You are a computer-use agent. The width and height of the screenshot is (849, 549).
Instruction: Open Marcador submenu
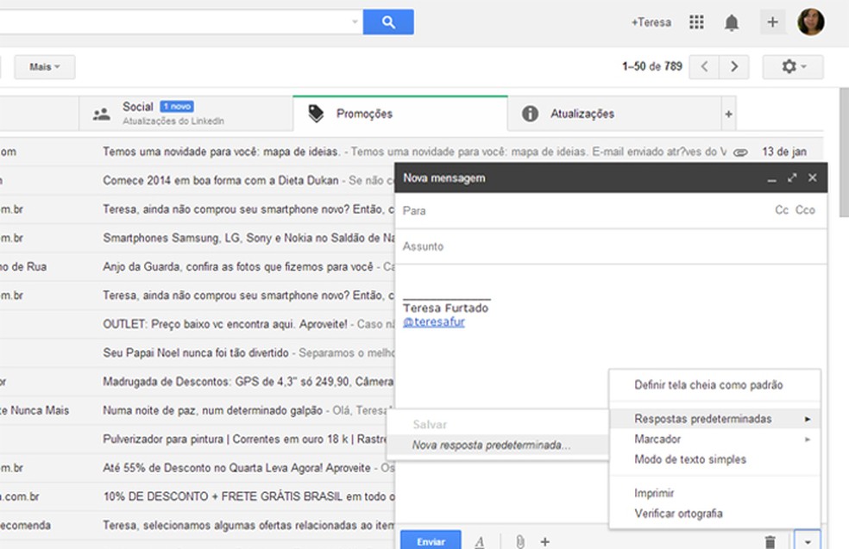click(x=714, y=440)
